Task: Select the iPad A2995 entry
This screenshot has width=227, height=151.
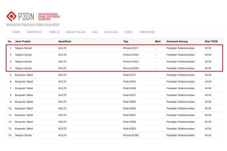Action: tap(130, 102)
